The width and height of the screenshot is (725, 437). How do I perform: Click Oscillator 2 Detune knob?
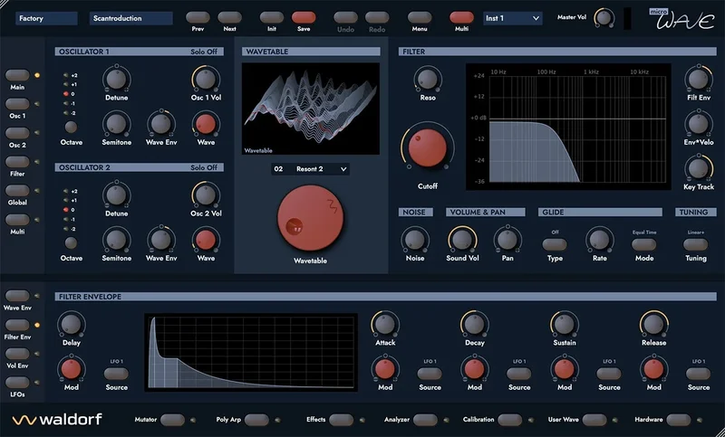coord(117,195)
